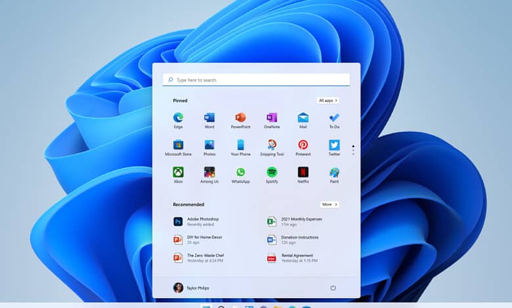This screenshot has height=308, width=512.
Task: Show More recommended items
Action: click(x=330, y=204)
